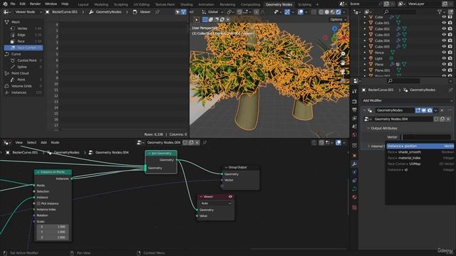Image resolution: width=456 pixels, height=256 pixels.
Task: Open the Tool properties tab icon
Action: pos(354,91)
